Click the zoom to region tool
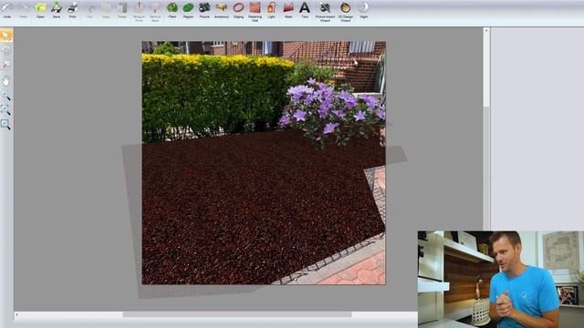584x328 pixels. (6, 124)
